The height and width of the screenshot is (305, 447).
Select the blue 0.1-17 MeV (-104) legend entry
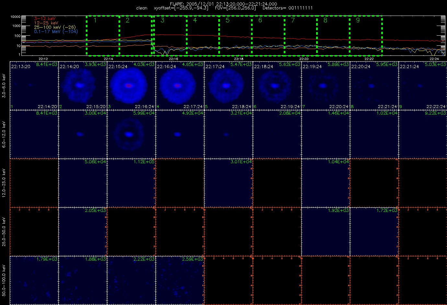click(56, 31)
